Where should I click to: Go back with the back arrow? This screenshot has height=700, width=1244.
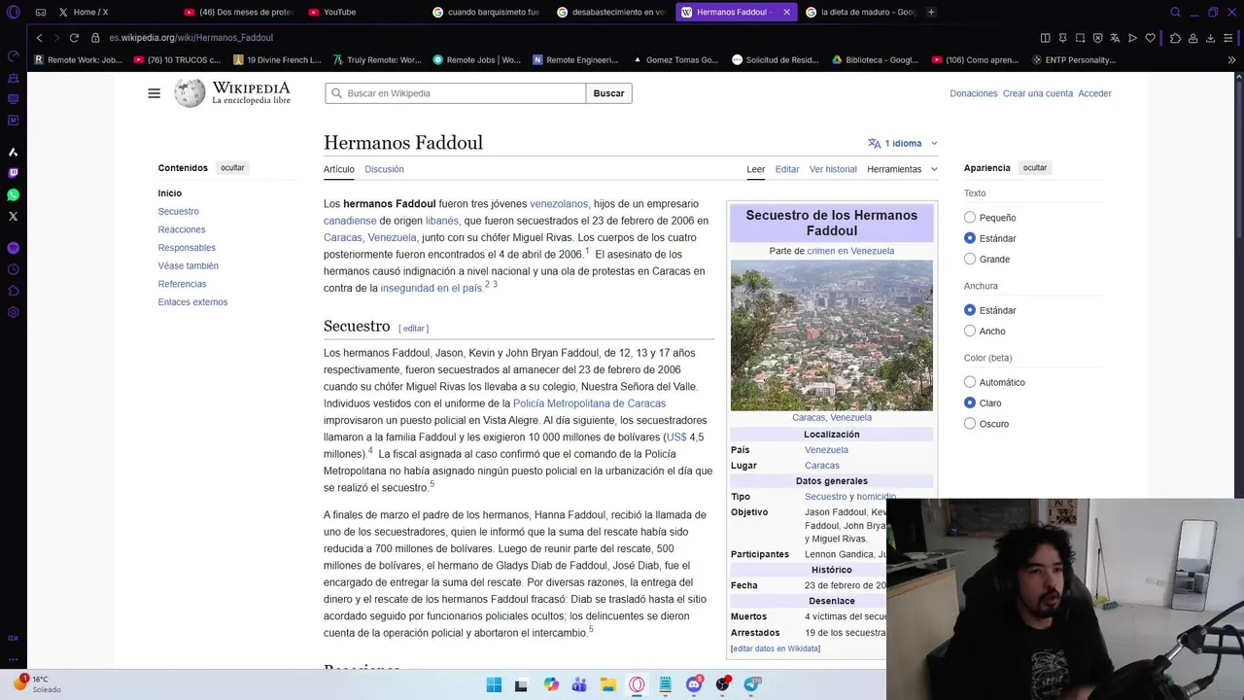pos(39,37)
